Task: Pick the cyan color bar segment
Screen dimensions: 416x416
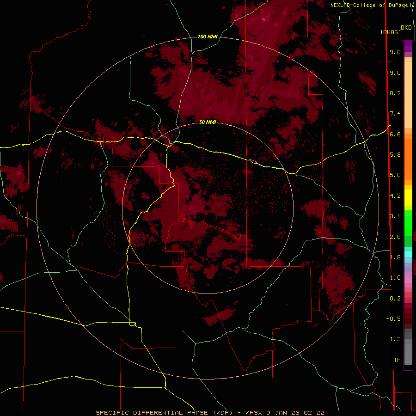Action: (408, 254)
